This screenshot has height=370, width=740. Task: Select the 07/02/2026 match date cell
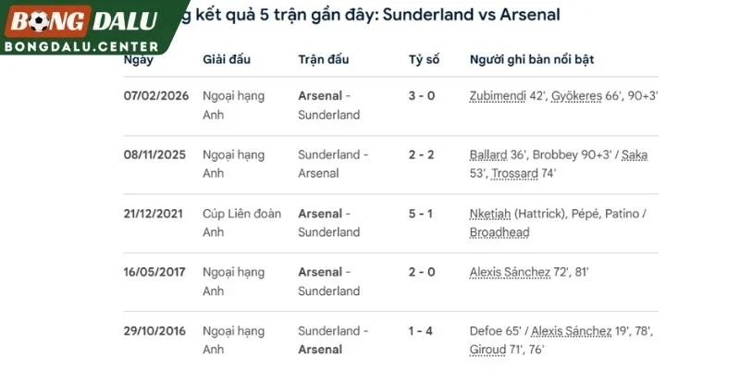[x=156, y=96]
